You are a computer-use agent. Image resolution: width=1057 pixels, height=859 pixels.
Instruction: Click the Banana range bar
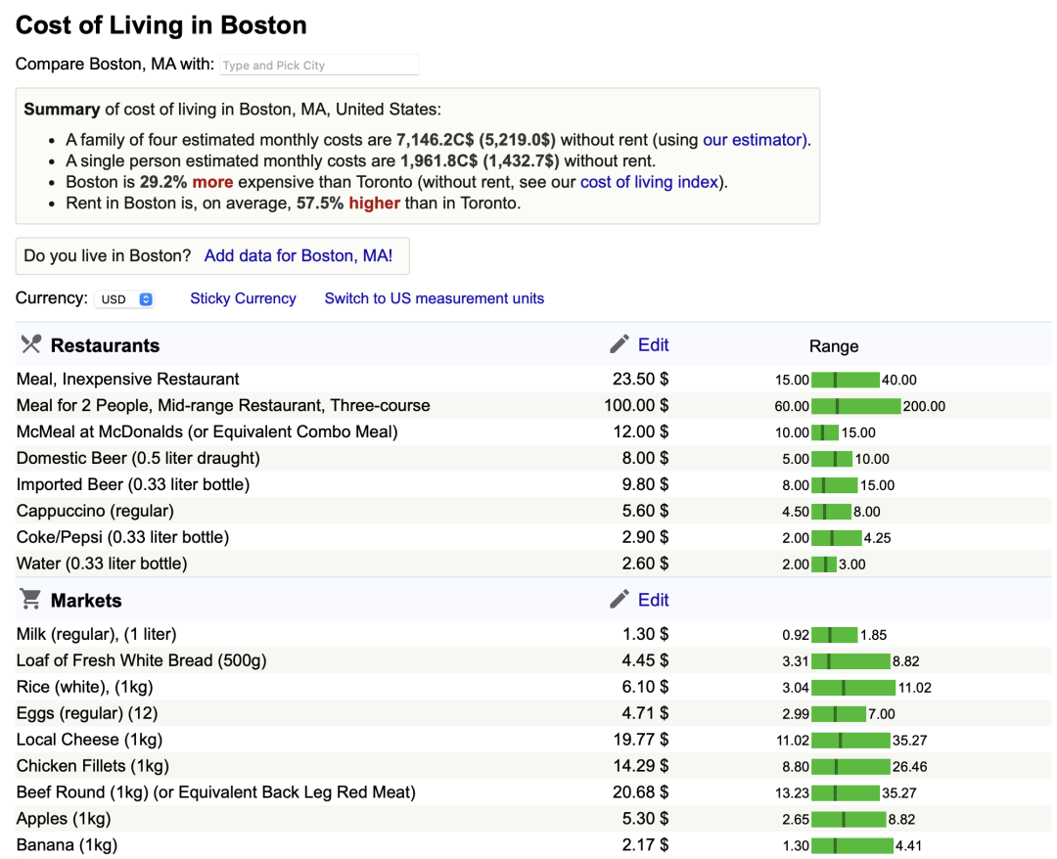[x=852, y=845]
